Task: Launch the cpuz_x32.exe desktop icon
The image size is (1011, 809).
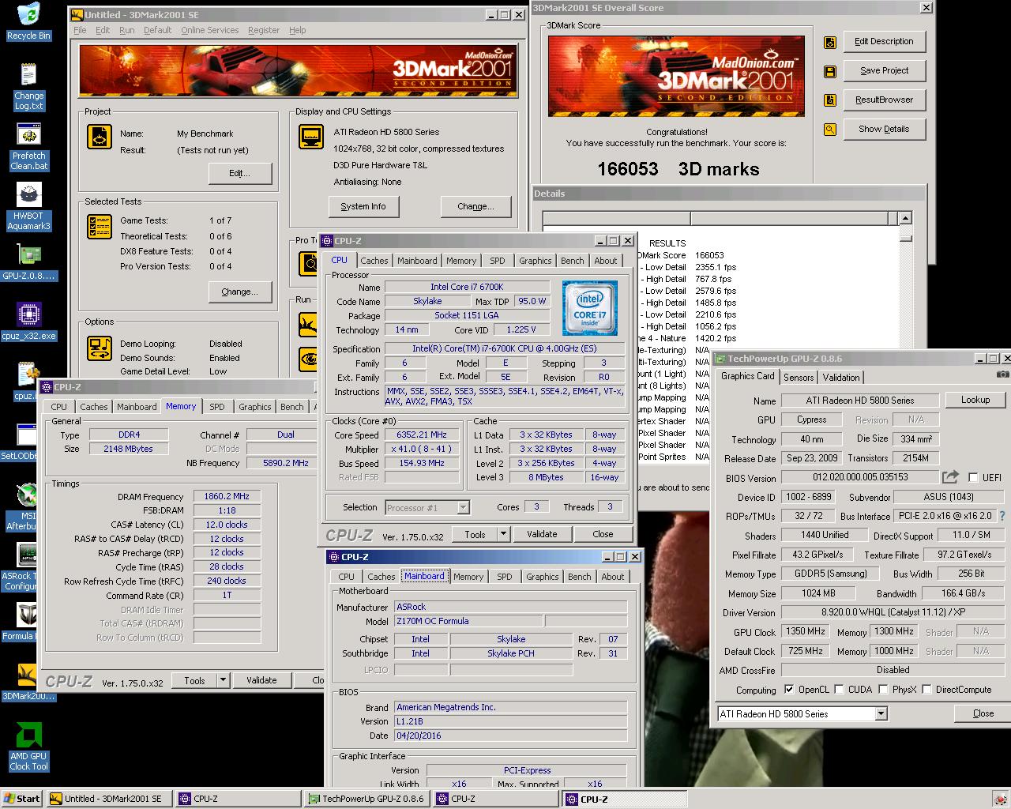Action: pos(28,315)
